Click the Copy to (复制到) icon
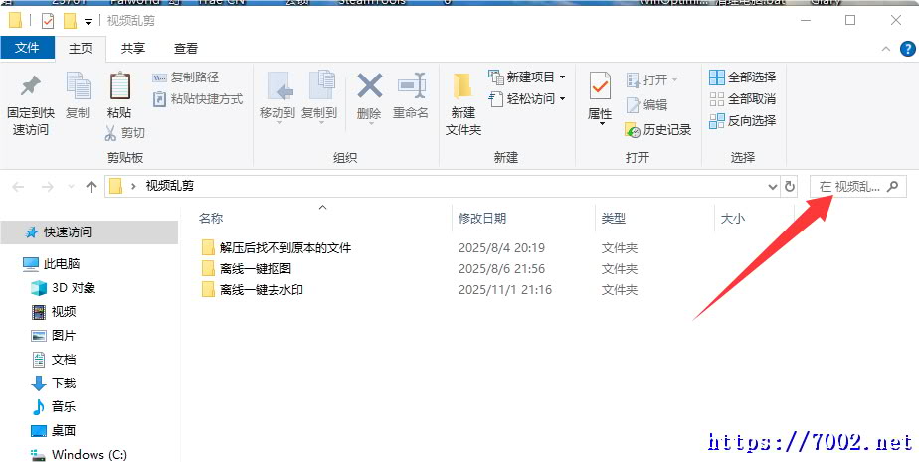919x462 pixels. click(x=321, y=86)
